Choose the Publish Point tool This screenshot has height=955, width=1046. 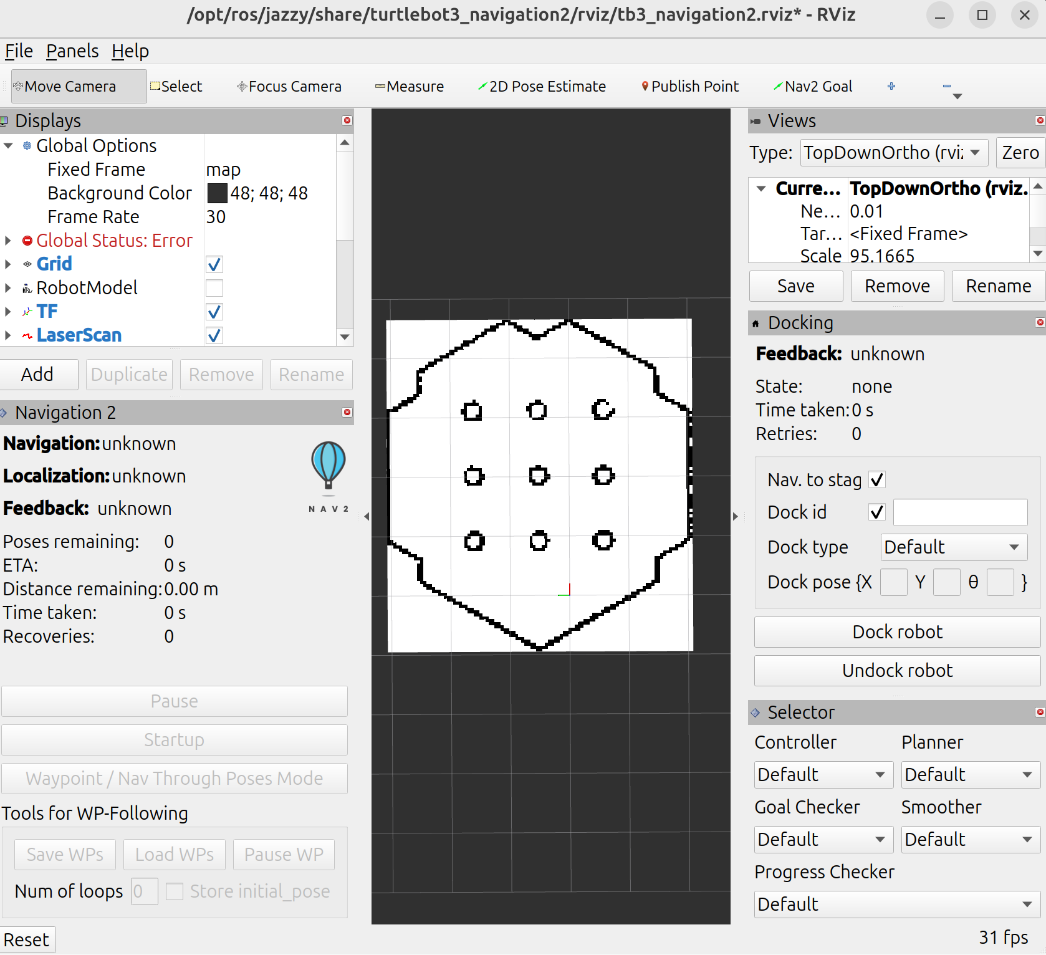690,87
